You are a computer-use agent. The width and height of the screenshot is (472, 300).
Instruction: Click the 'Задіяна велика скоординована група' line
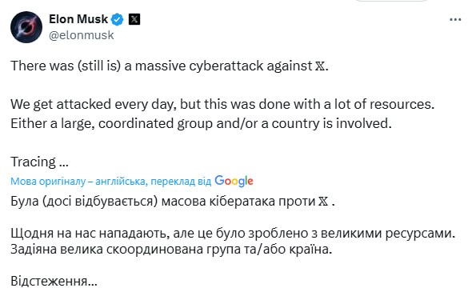pyautogui.click(x=171, y=250)
